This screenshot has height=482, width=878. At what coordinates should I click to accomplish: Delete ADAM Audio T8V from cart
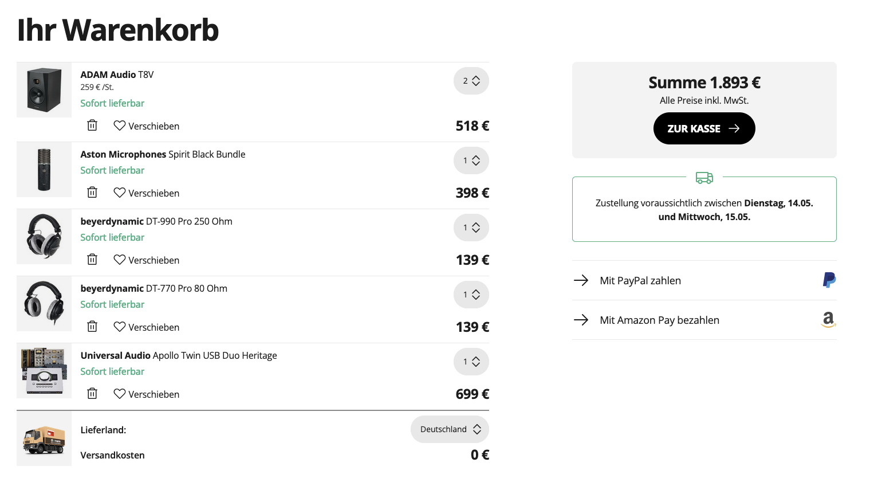92,126
